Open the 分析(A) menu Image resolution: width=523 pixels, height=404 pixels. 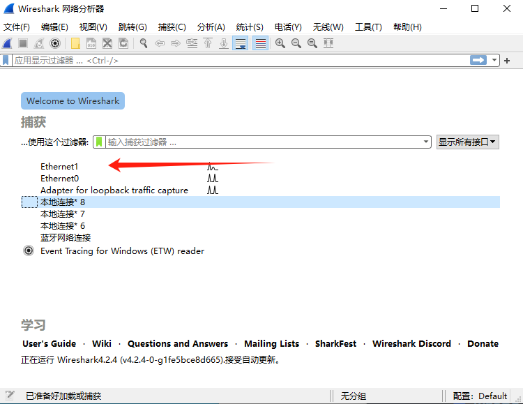tap(211, 27)
